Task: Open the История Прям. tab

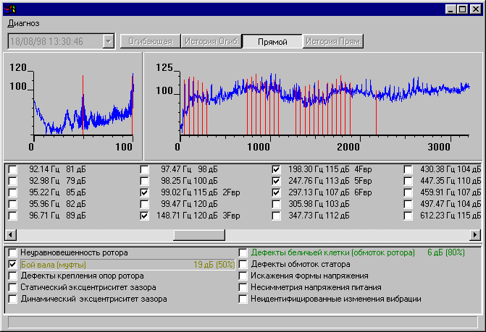Action: click(333, 41)
